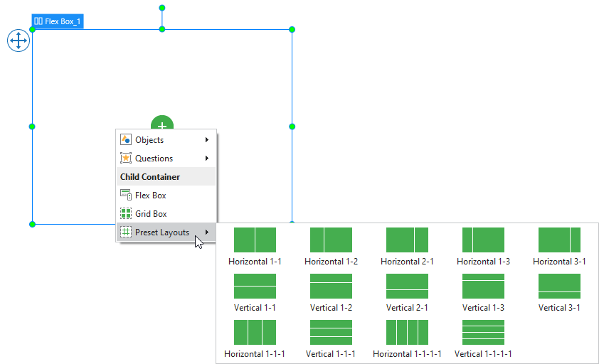Choose the Horizontal 1-1-1-1 layout
Viewport: 599px width, 364px height.
407,333
